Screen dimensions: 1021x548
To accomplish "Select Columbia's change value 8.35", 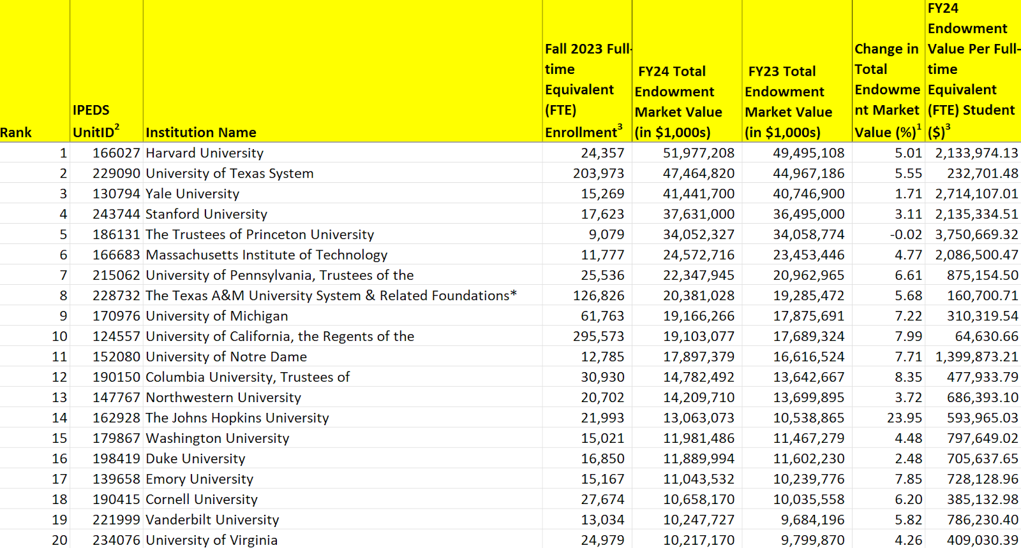I will point(888,377).
